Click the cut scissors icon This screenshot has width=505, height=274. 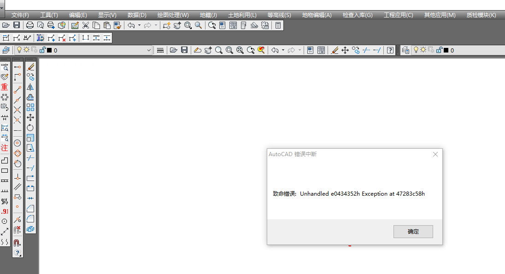[x=85, y=25]
